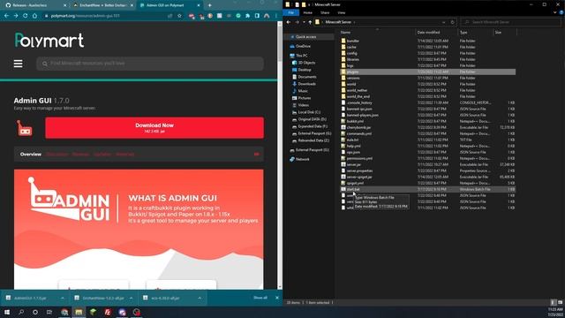
Task: Click the Search Minecraft Server box
Action: (x=511, y=22)
